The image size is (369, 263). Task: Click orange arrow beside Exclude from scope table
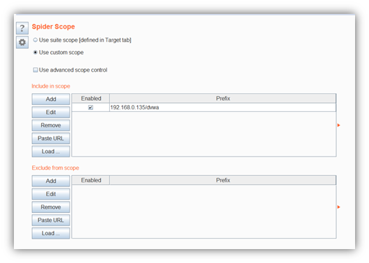[338, 207]
